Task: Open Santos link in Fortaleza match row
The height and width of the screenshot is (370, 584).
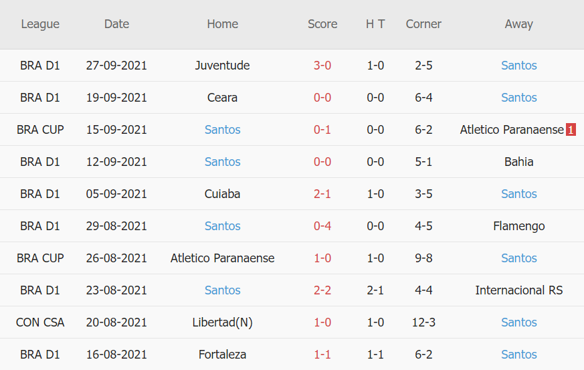Action: tap(518, 355)
